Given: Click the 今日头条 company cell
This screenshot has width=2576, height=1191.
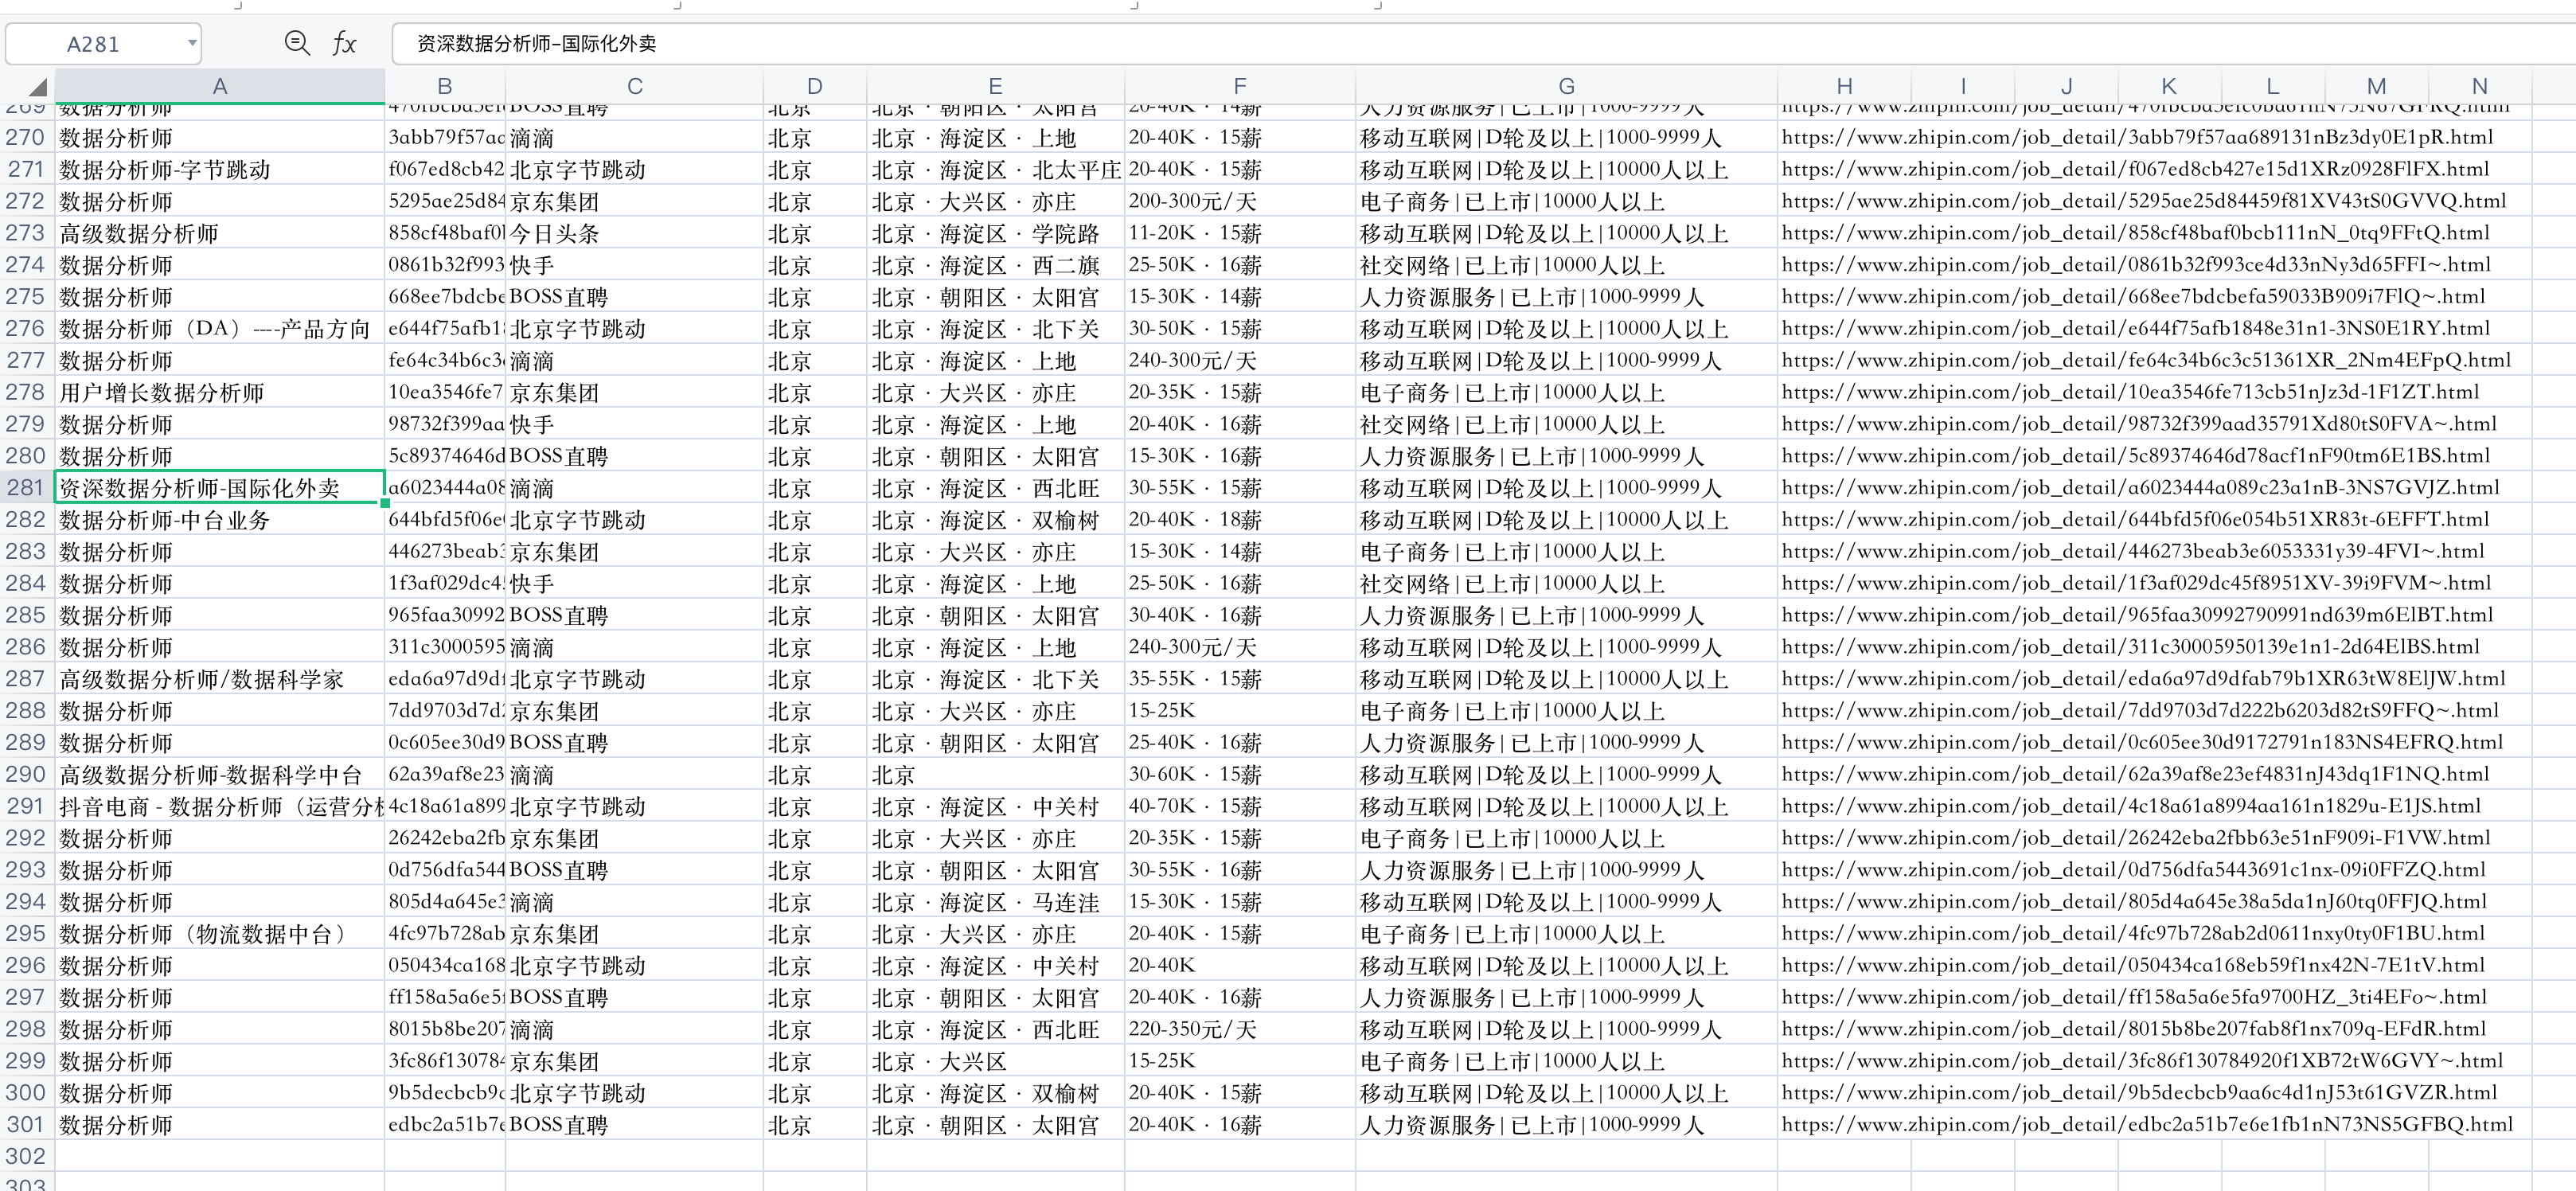Looking at the screenshot, I should pyautogui.click(x=555, y=234).
